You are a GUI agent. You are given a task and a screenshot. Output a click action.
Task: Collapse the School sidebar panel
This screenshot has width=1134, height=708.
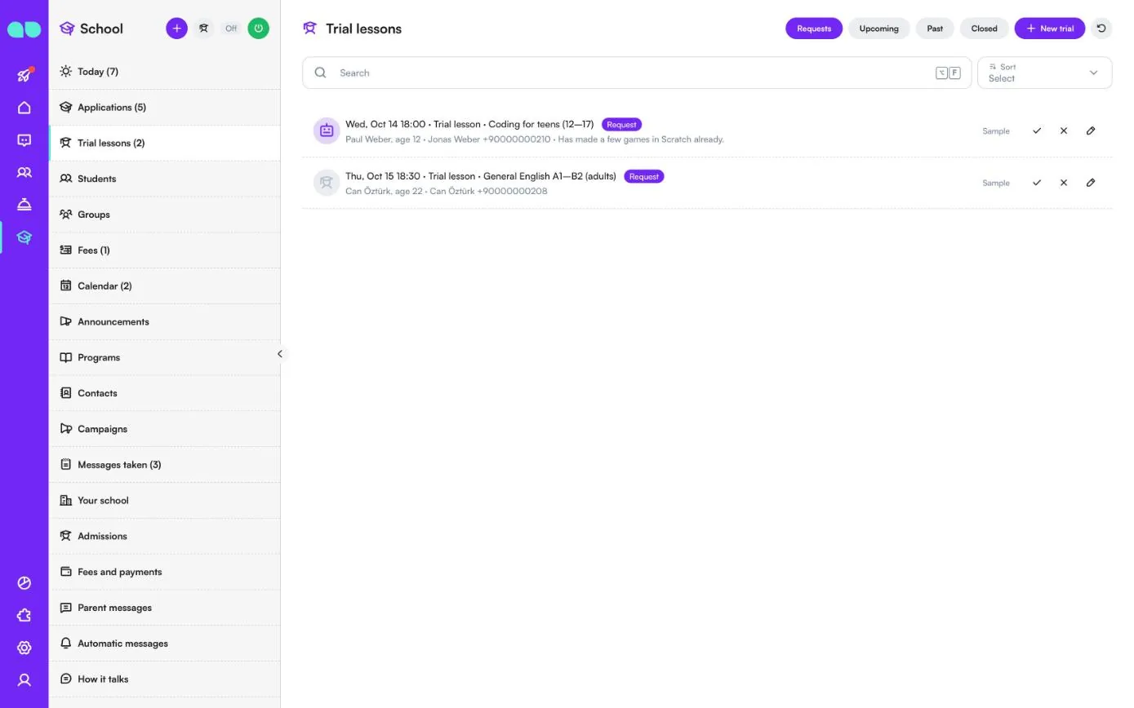point(280,354)
